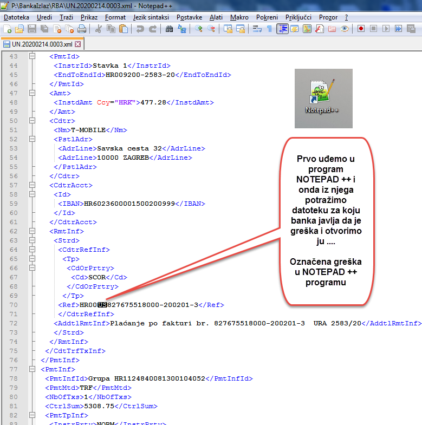Viewport: 422px width, 425px height.
Task: Click the Open file folder icon
Action: pyautogui.click(x=20, y=29)
